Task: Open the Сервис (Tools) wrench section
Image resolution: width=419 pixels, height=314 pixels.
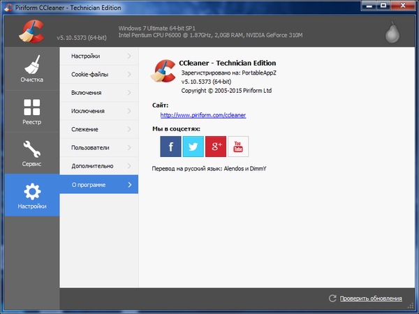Action: [x=31, y=153]
